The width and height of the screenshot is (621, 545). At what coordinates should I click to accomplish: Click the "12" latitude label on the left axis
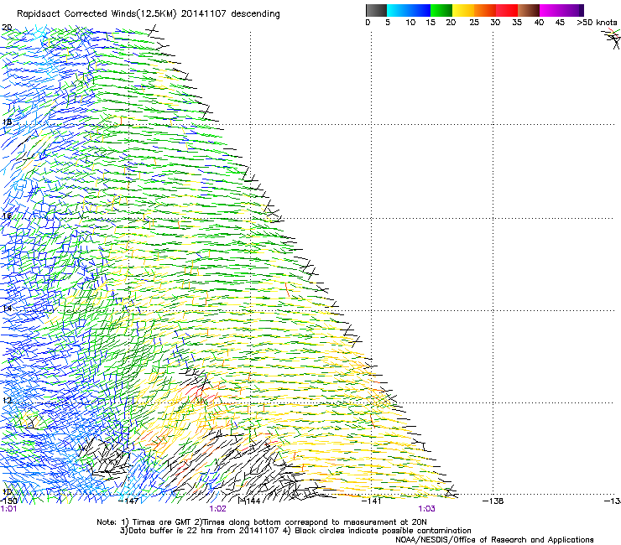7,400
